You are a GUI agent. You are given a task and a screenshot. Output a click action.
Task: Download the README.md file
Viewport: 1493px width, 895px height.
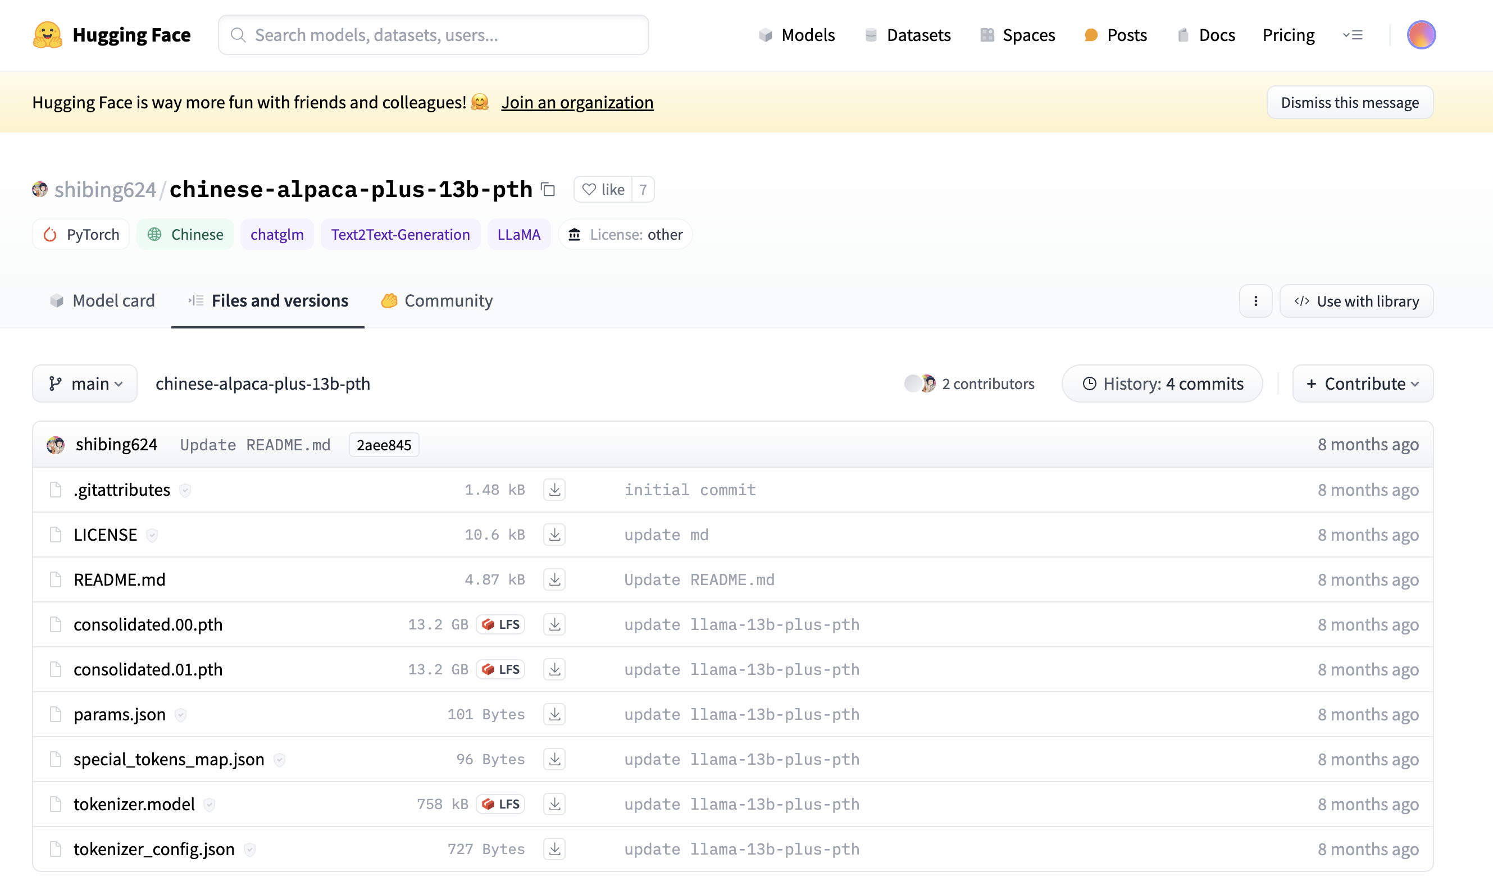[x=554, y=579]
